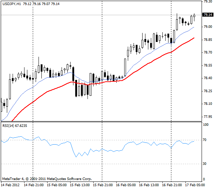Viewport: 216px width, 188px height.
Task: Click the last candlestick at 79.14
Action: [x=194, y=16]
